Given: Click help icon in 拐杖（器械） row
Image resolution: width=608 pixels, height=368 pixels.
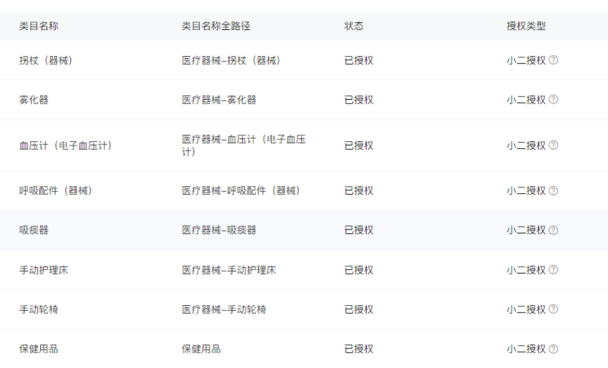Looking at the screenshot, I should 553,60.
